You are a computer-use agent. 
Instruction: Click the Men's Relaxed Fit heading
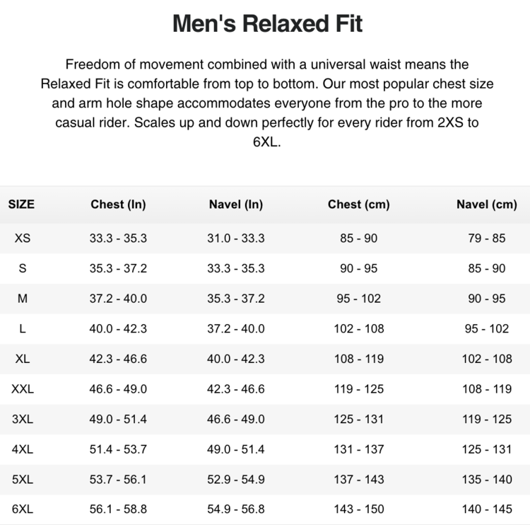pyautogui.click(x=267, y=25)
